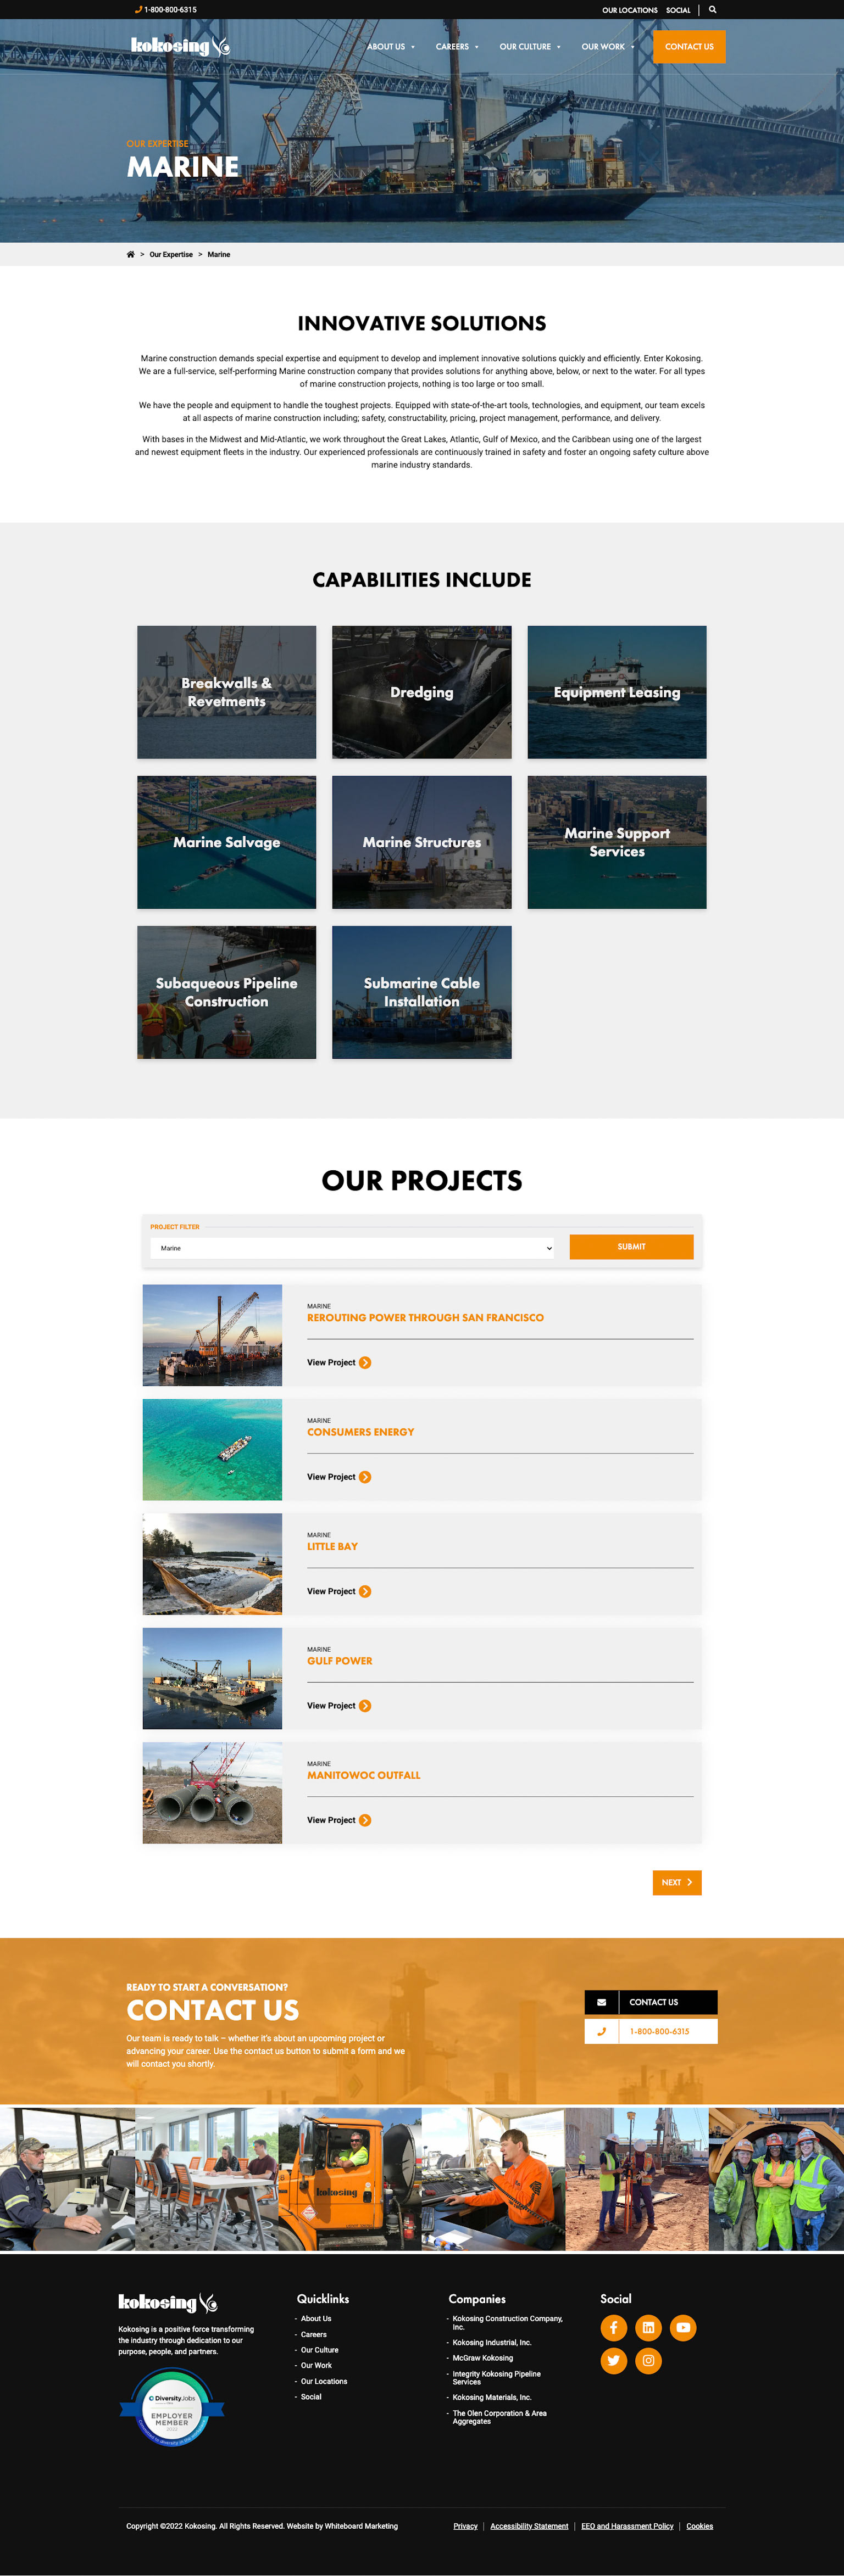This screenshot has width=844, height=2576.
Task: Open the LinkedIn social icon in footer
Action: coord(649,2327)
